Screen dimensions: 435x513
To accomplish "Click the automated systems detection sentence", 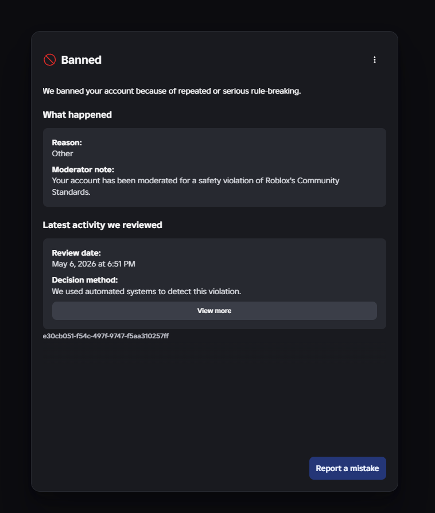I will (x=146, y=291).
